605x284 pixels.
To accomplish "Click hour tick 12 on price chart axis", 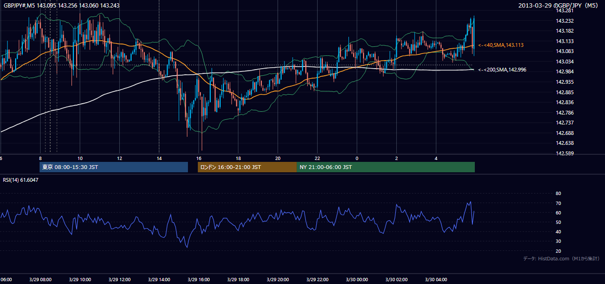I will [120, 158].
